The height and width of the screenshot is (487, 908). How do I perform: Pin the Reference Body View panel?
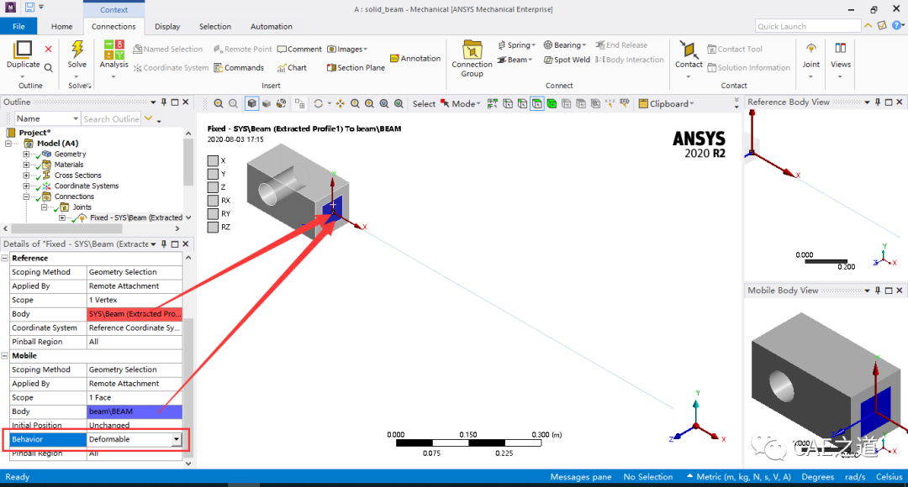click(878, 102)
